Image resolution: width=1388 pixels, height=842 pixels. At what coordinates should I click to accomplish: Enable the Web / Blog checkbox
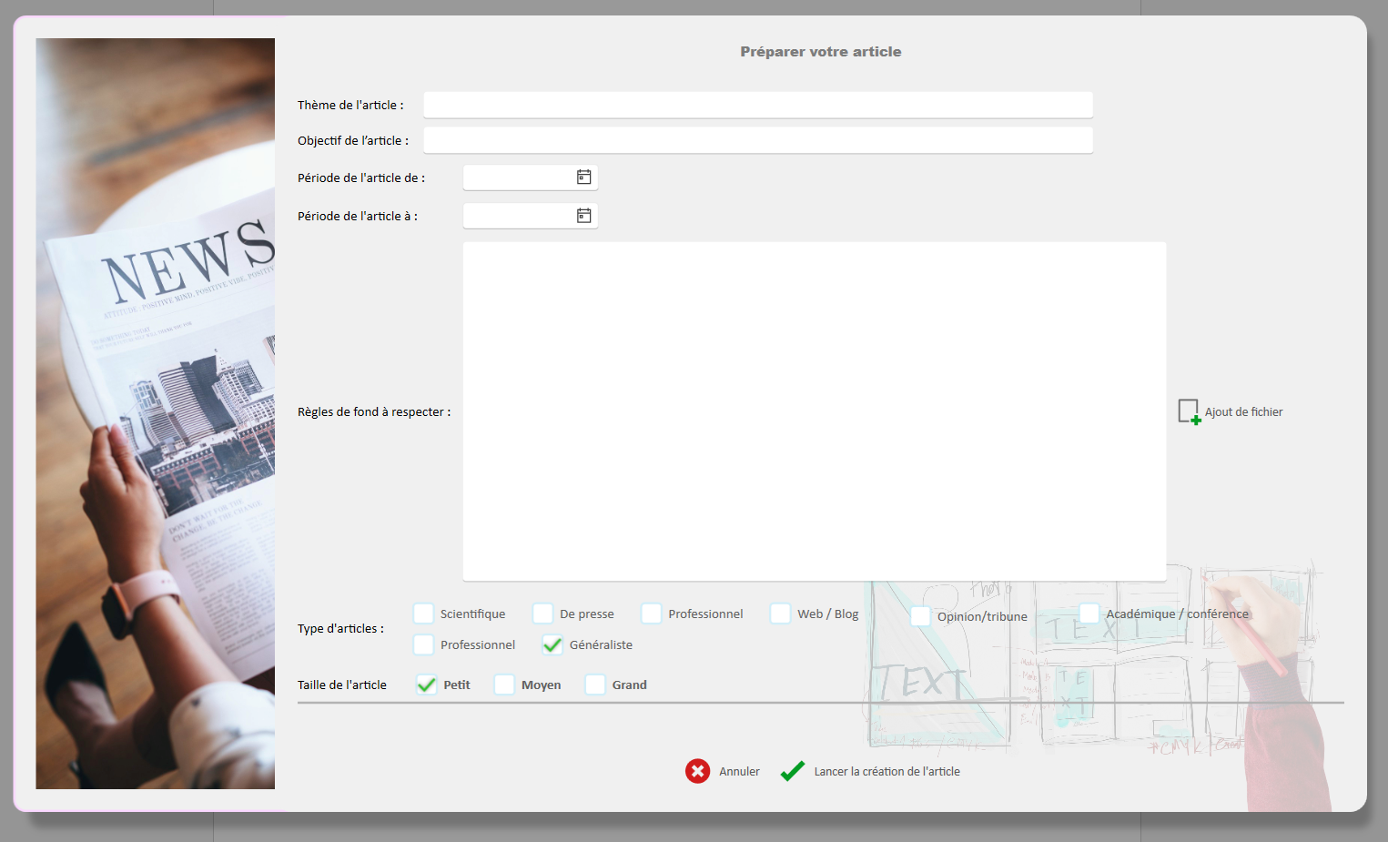(780, 614)
